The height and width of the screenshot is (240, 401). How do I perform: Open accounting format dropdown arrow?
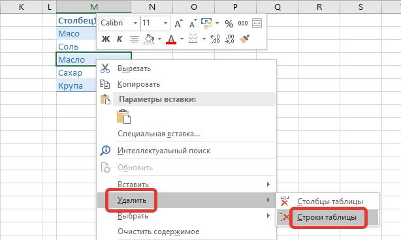tap(217, 23)
